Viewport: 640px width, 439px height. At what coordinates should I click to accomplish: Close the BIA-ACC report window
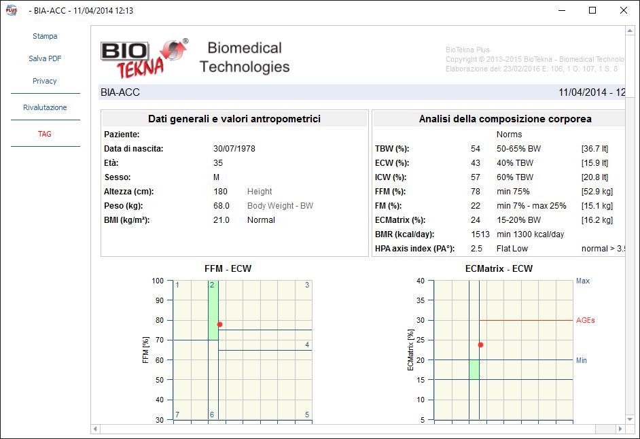click(624, 11)
